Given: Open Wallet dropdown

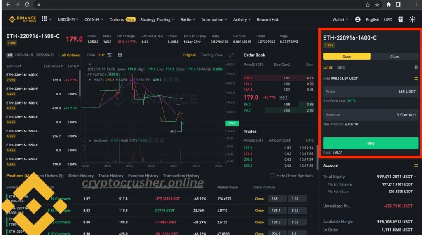Looking at the screenshot, I should [340, 20].
